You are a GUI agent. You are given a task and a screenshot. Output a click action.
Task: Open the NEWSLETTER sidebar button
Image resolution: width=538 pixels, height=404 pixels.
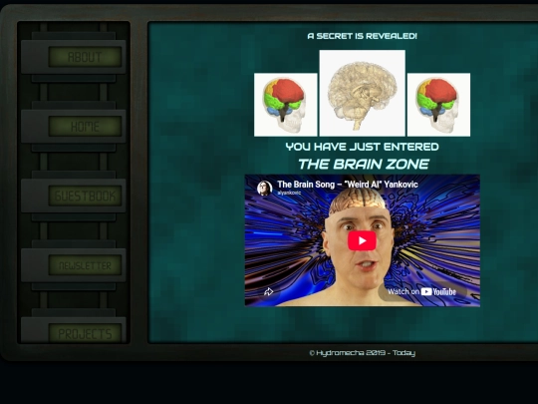[x=74, y=265]
